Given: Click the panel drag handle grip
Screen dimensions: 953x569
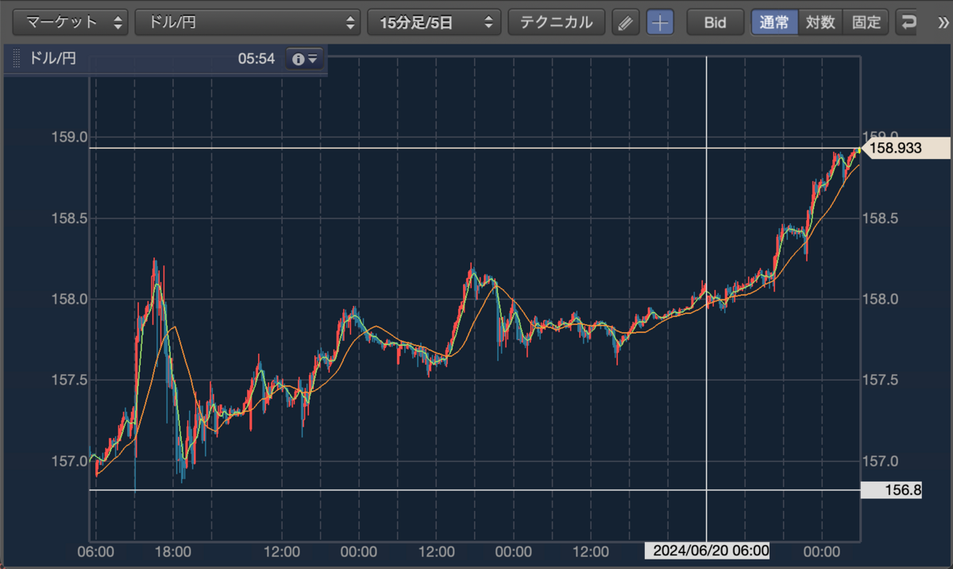Looking at the screenshot, I should [16, 59].
